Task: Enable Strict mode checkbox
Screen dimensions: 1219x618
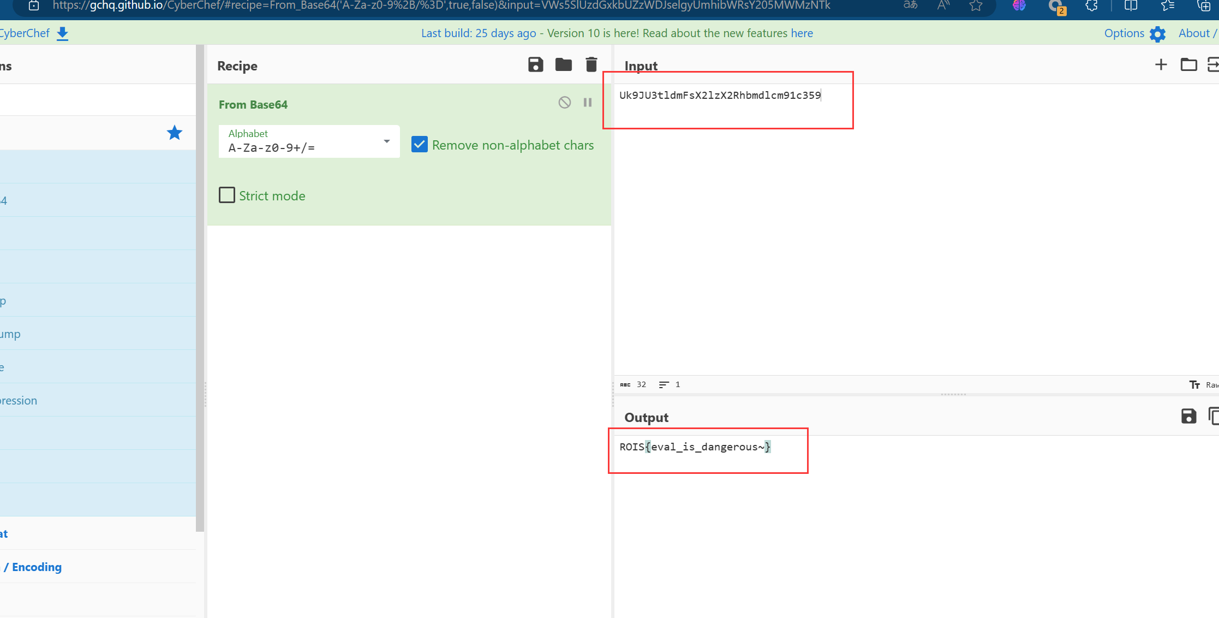Action: 227,195
